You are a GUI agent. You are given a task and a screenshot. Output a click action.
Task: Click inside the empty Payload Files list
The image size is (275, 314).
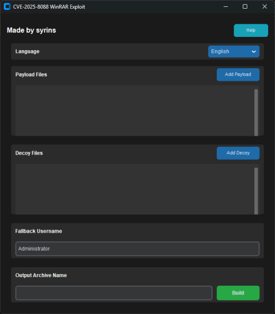click(x=134, y=111)
